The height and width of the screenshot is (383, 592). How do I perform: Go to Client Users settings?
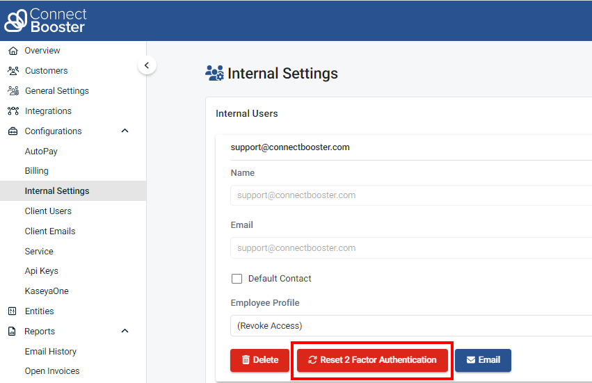48,211
